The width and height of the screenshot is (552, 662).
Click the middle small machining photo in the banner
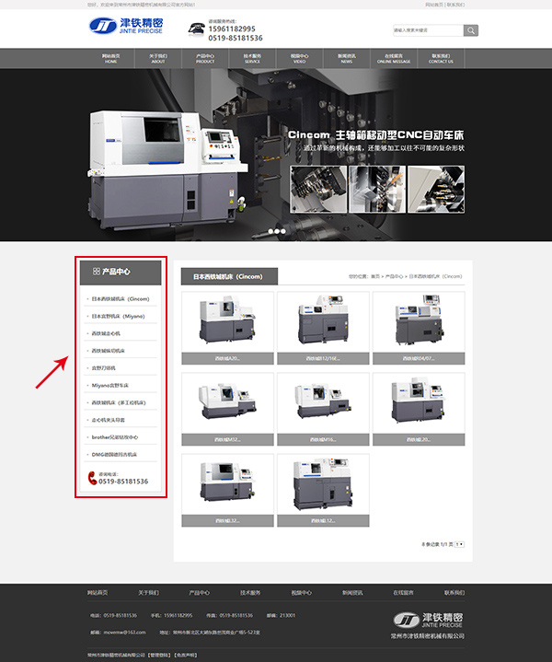pos(377,189)
